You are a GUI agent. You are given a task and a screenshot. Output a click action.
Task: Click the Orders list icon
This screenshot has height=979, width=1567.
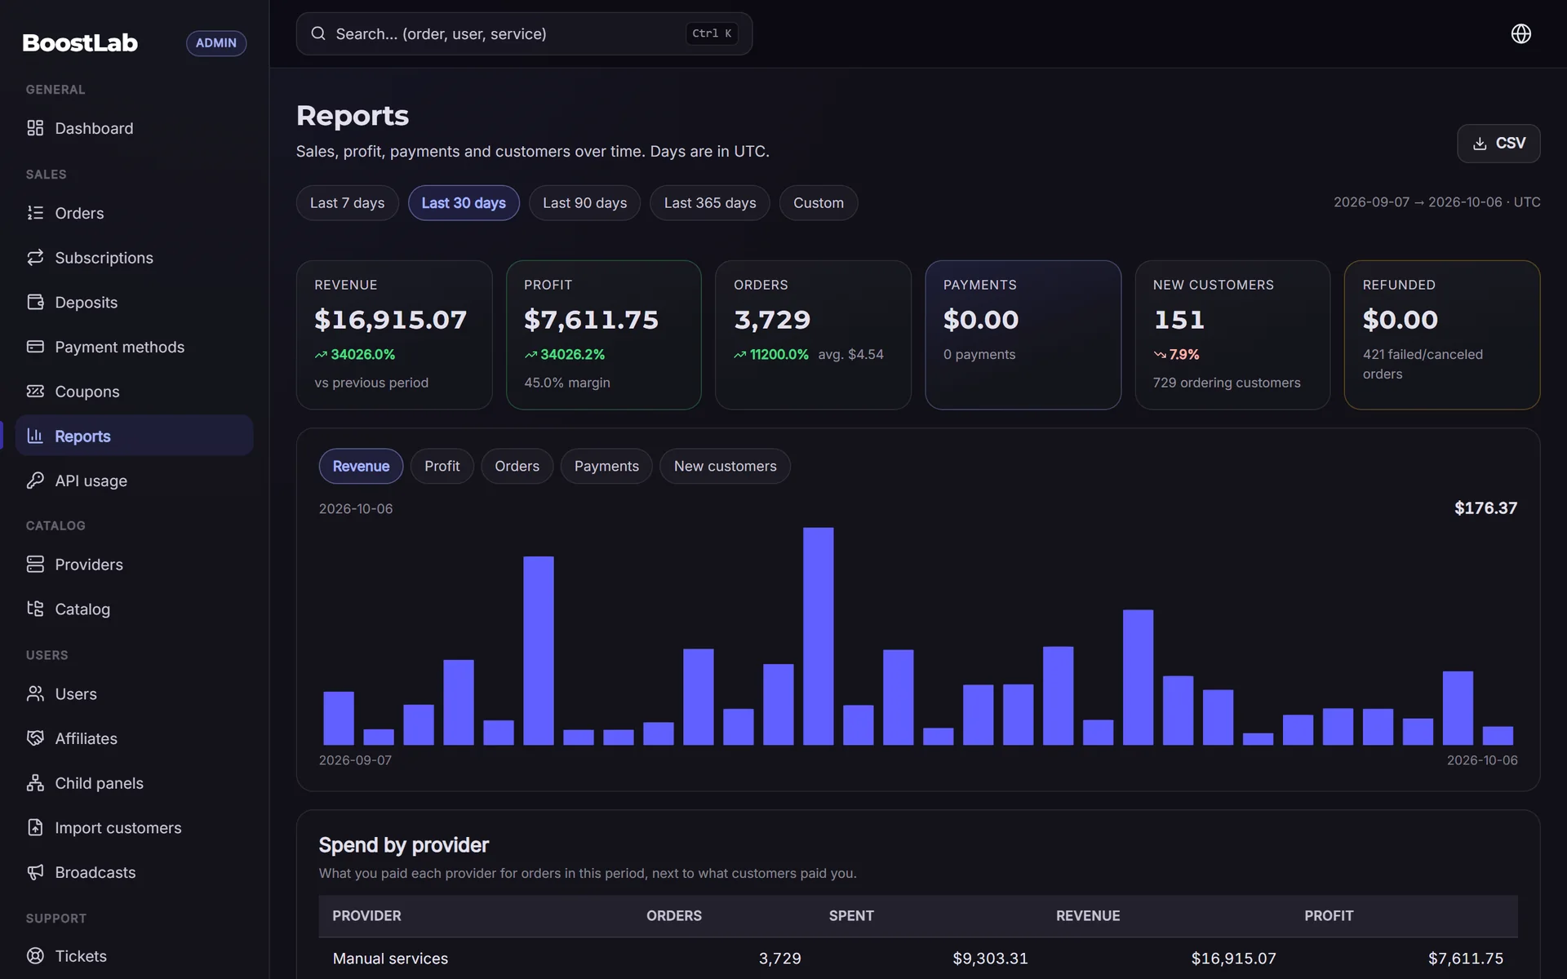(35, 213)
